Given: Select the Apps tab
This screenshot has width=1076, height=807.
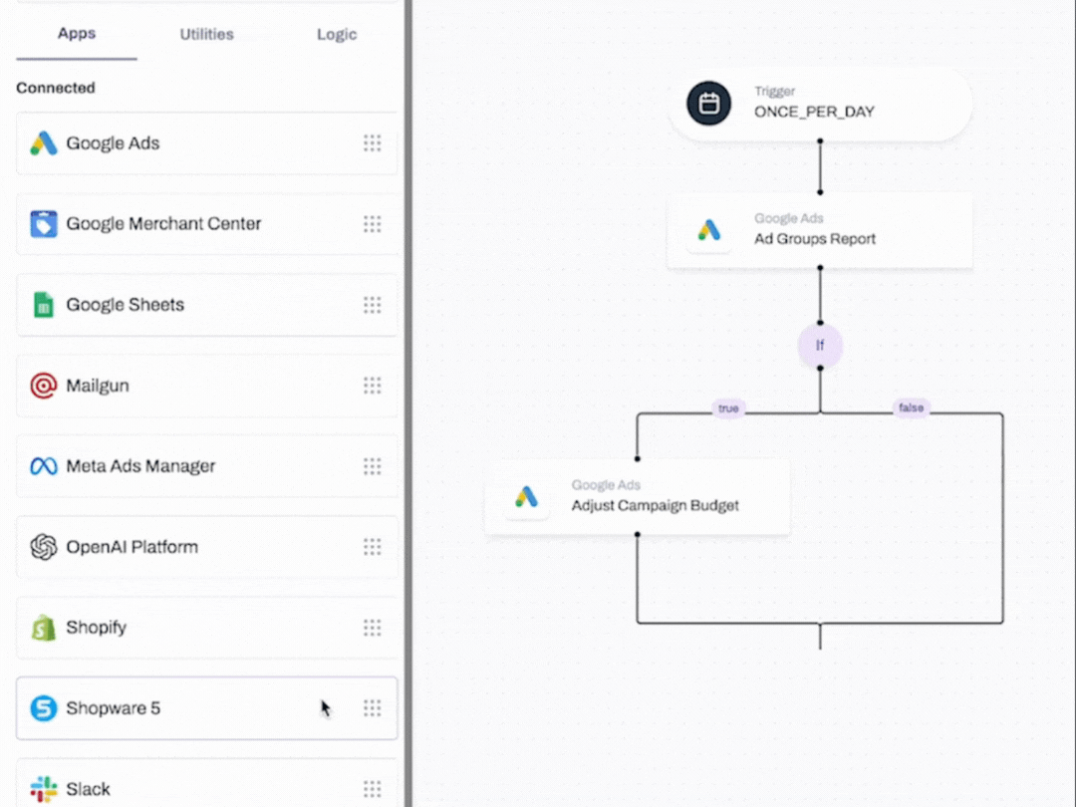Looking at the screenshot, I should pos(77,34).
